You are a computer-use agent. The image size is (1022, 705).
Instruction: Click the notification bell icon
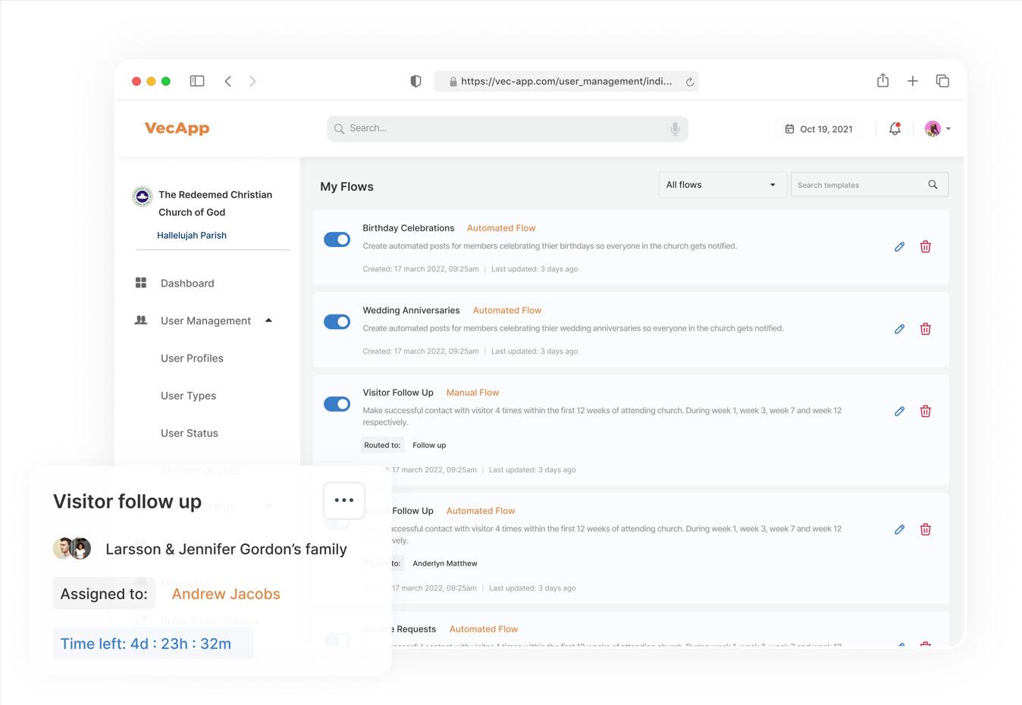[895, 129]
